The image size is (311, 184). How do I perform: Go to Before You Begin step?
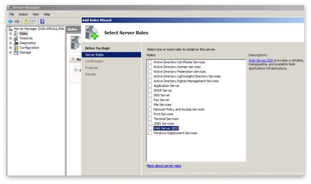pos(98,48)
